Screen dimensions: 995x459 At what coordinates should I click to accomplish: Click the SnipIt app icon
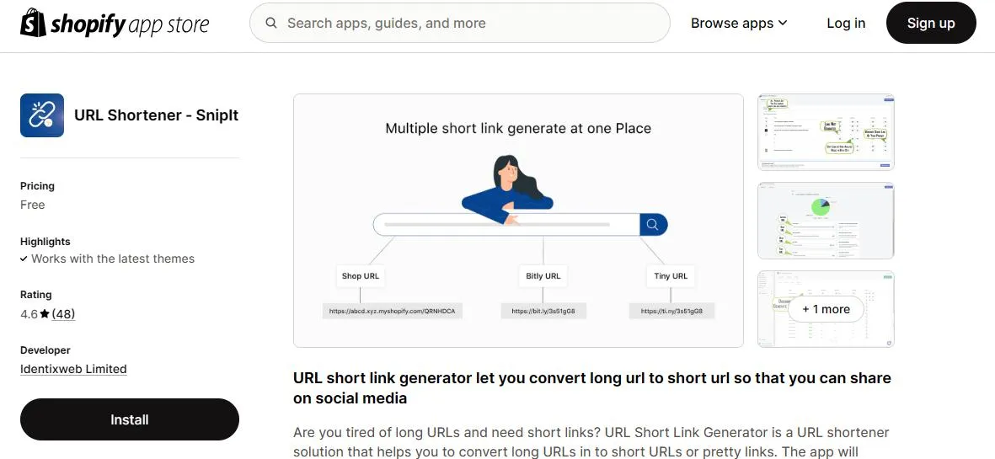[42, 115]
